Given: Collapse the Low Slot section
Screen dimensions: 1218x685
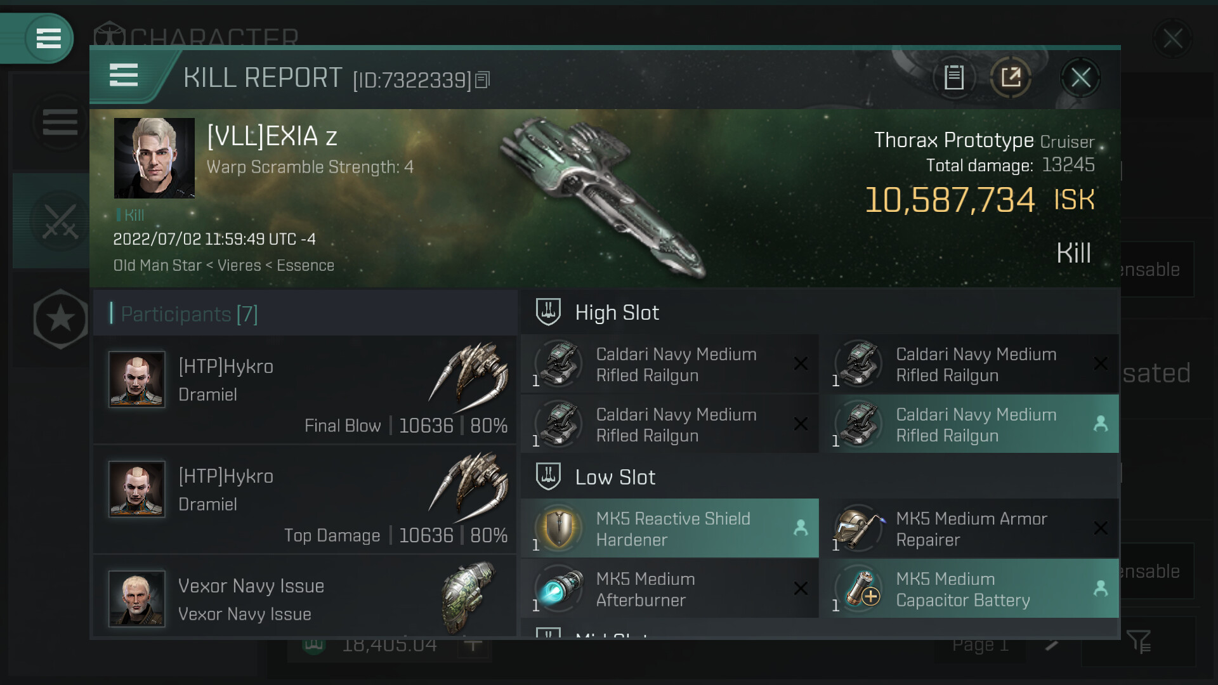Looking at the screenshot, I should click(x=548, y=477).
